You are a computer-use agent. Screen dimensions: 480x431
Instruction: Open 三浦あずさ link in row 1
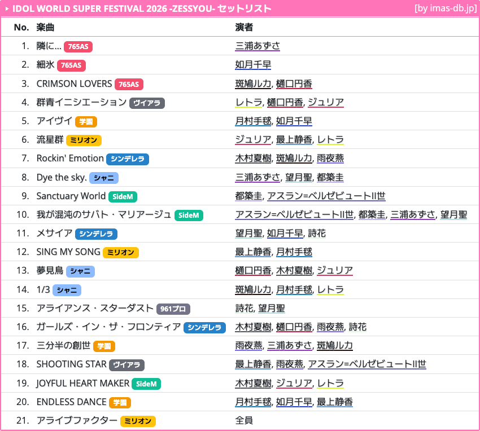[x=258, y=46]
